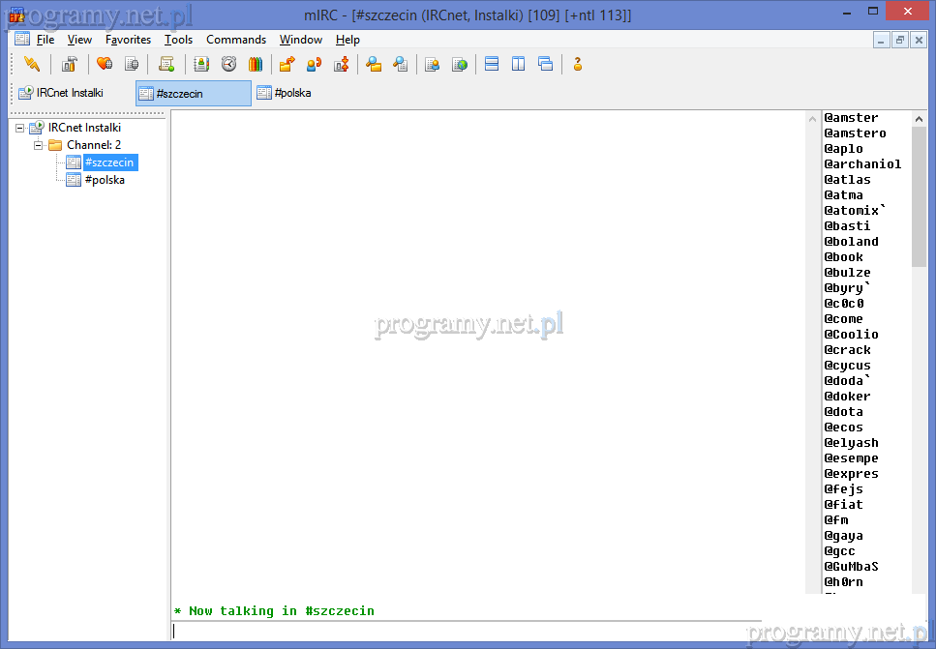Open the Favorites menu
936x649 pixels.
[128, 40]
